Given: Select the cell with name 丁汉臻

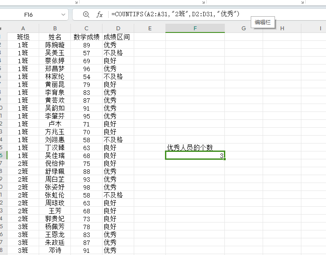Looking at the screenshot, I should [x=55, y=147].
